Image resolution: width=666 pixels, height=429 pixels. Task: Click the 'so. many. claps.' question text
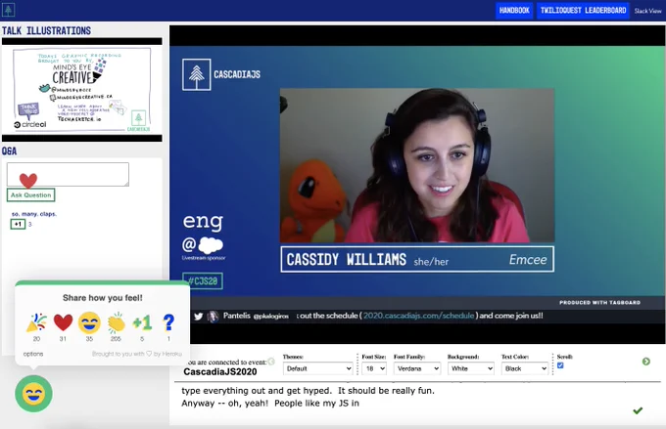pos(34,214)
